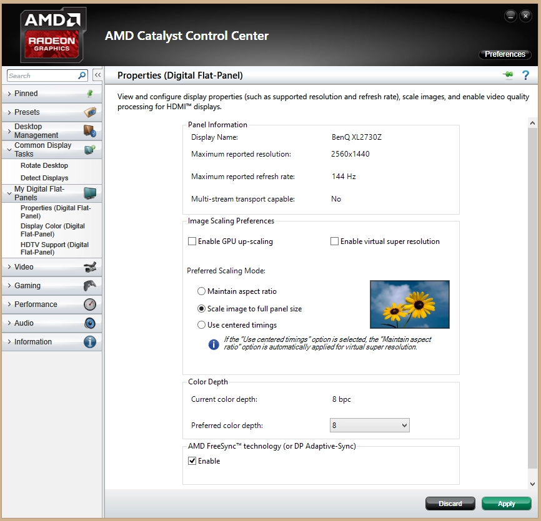This screenshot has width=541, height=521.
Task: Select Scale image to full panel size
Action: pyautogui.click(x=201, y=309)
